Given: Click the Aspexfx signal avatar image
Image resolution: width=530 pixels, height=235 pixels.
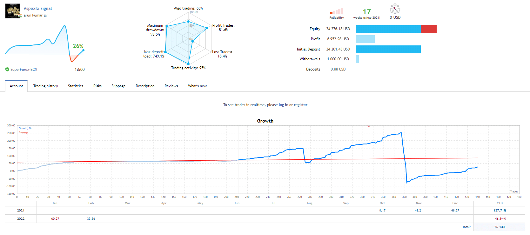Looking at the screenshot, I should point(13,11).
